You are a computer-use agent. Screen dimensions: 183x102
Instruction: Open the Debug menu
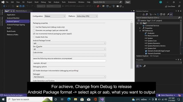click(43, 2)
